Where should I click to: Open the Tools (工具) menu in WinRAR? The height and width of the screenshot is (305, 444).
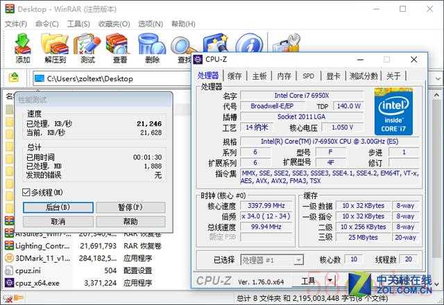78,24
